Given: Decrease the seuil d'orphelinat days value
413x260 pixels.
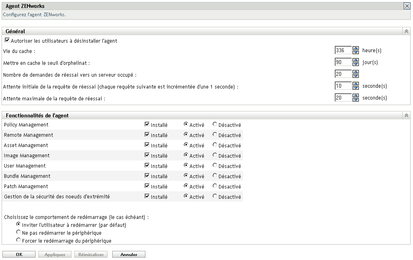Looking at the screenshot, I should pyautogui.click(x=355, y=64).
